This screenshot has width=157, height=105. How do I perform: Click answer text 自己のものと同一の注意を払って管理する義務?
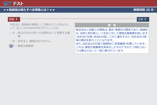pyautogui.click(x=44, y=34)
